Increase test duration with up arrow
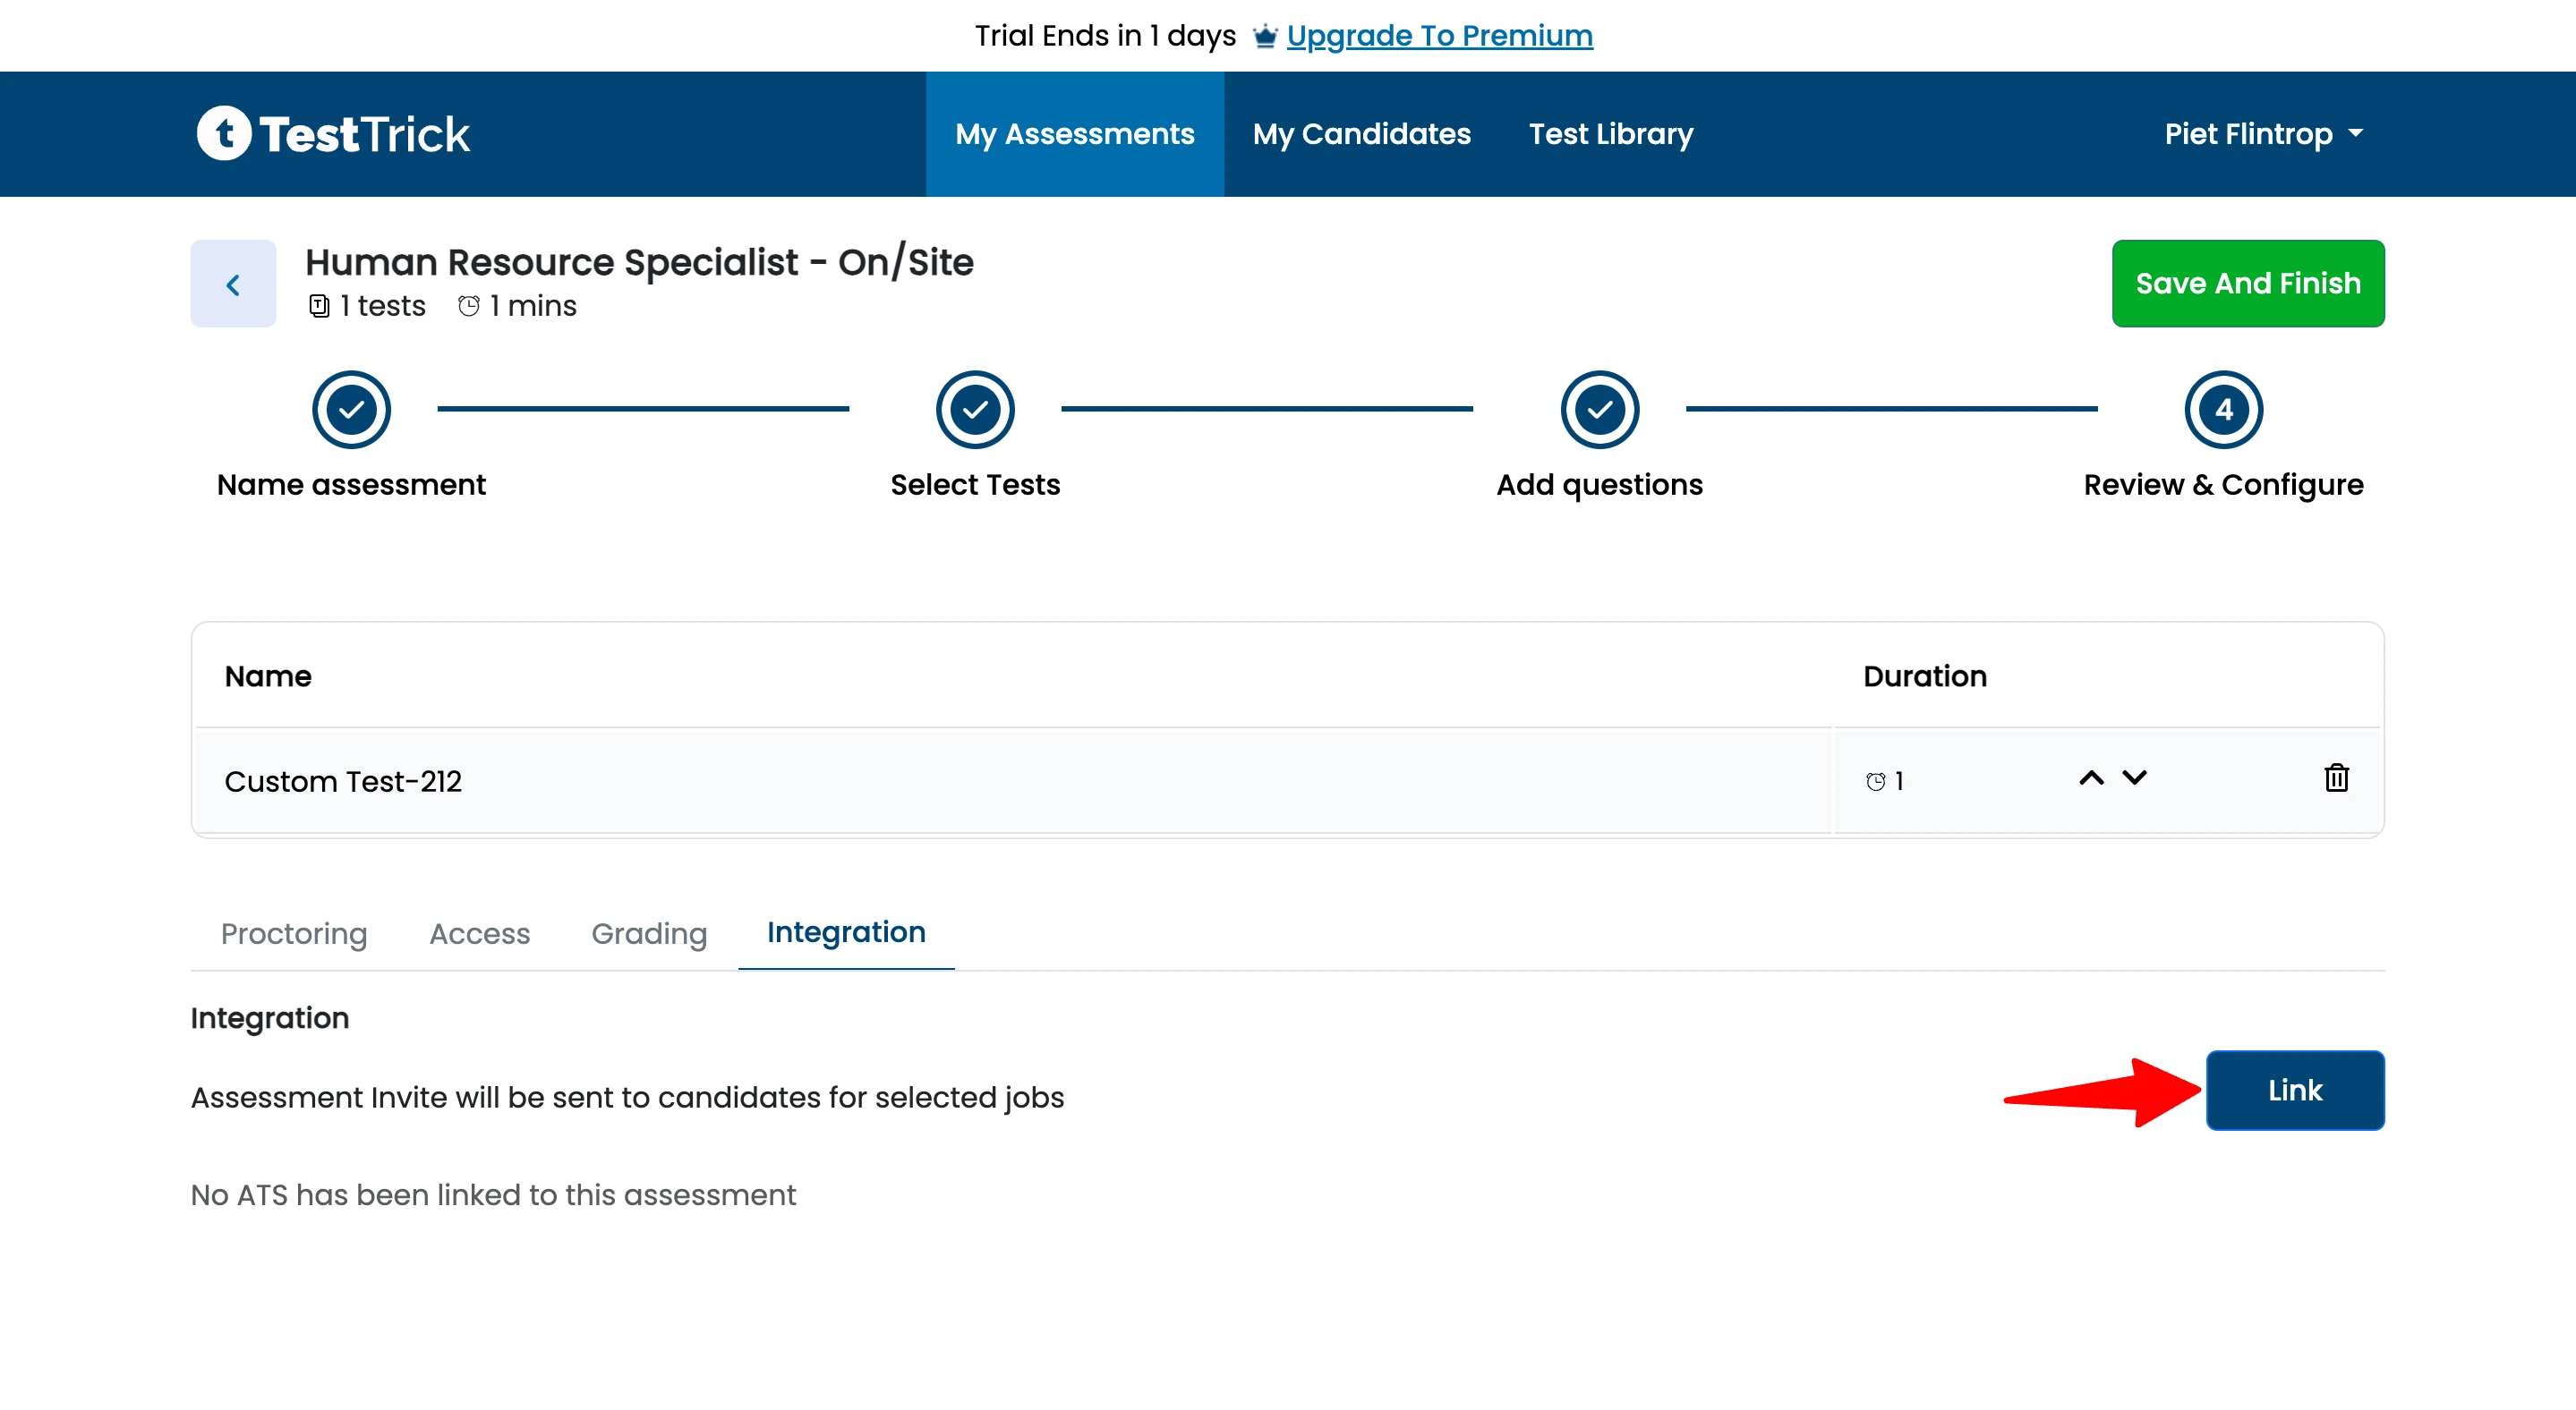 (x=2090, y=778)
